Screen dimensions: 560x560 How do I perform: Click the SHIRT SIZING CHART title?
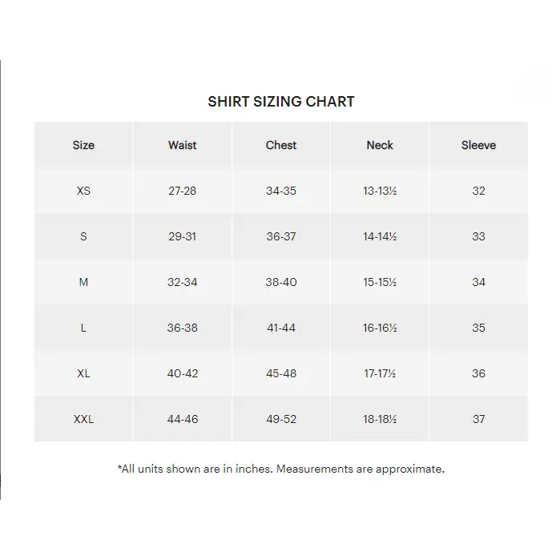pyautogui.click(x=281, y=102)
